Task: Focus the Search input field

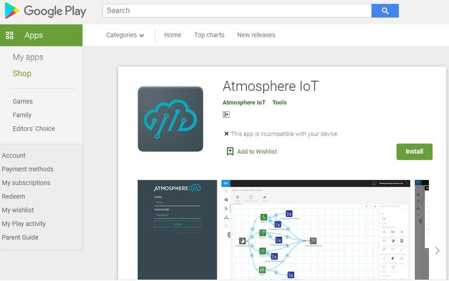Action: pyautogui.click(x=237, y=11)
